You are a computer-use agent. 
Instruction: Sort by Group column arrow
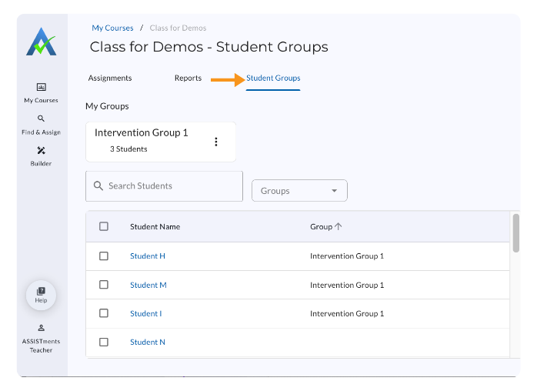338,226
